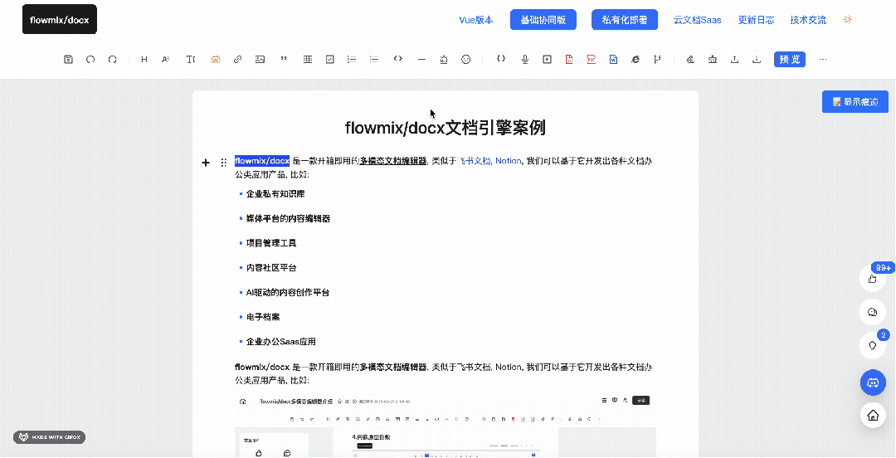The height and width of the screenshot is (458, 896).
Task: Click the highlighted flowmix/docx text
Action: point(261,161)
